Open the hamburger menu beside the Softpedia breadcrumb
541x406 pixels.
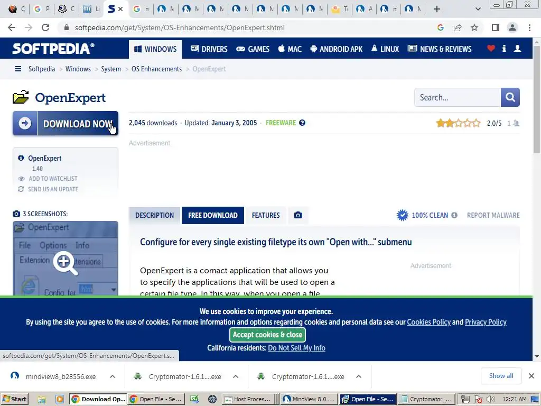[18, 69]
